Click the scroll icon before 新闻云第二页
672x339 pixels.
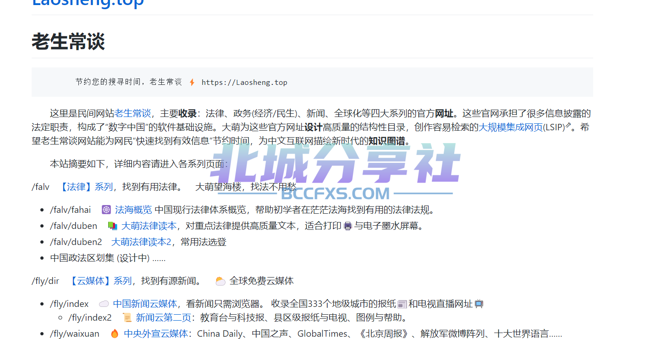tap(127, 317)
